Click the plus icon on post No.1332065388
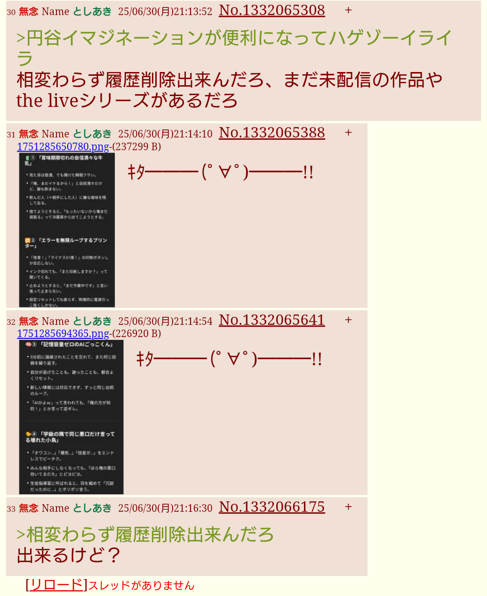 tap(348, 133)
